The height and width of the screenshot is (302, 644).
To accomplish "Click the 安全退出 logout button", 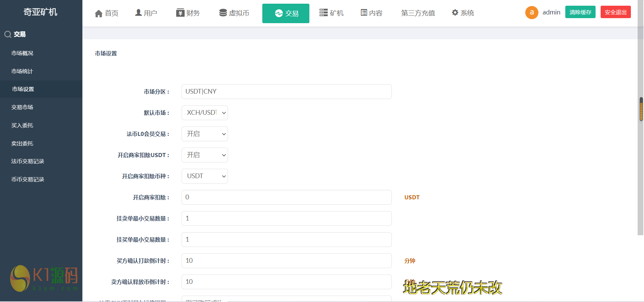I will pos(616,12).
